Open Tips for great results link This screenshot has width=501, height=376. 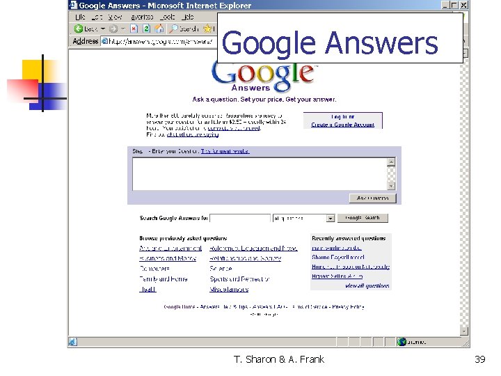coord(225,151)
